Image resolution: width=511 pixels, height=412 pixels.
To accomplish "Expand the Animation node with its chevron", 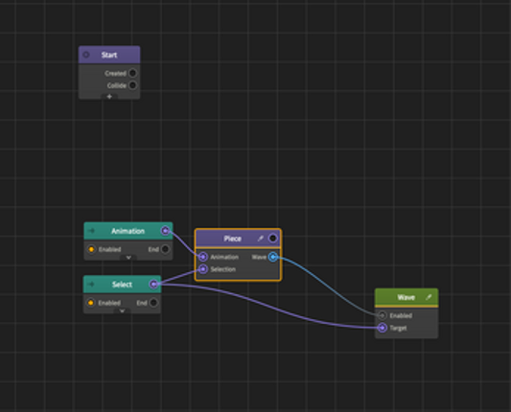I will coord(128,258).
